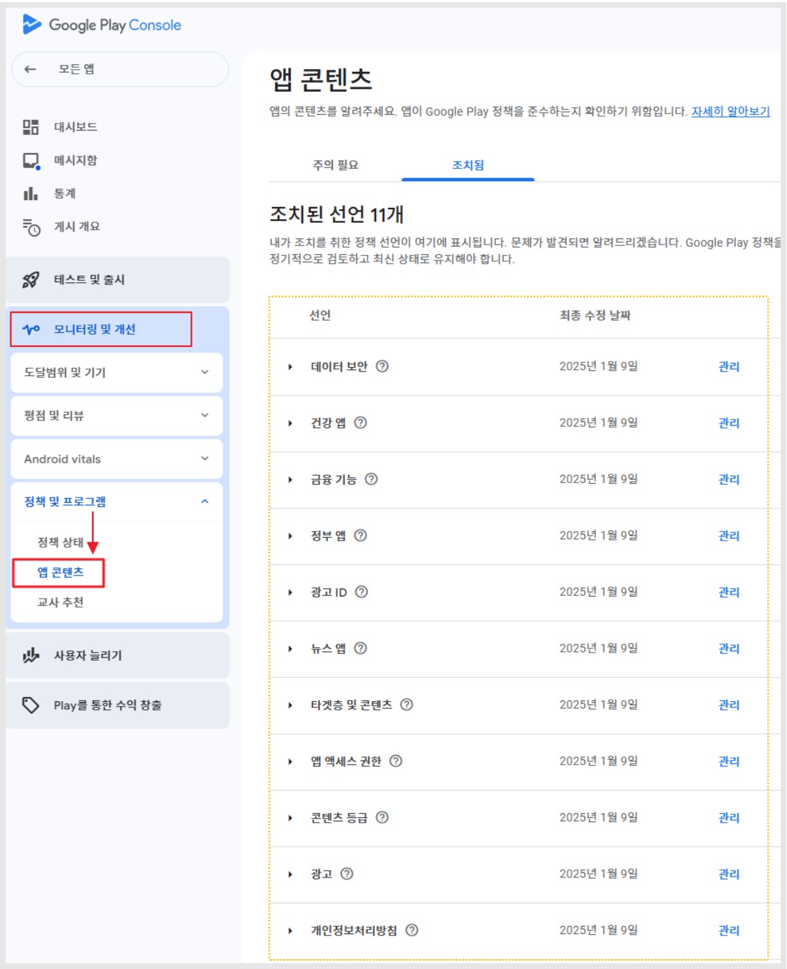Click 관리 for 건강 앱
787x969 pixels.
click(729, 423)
